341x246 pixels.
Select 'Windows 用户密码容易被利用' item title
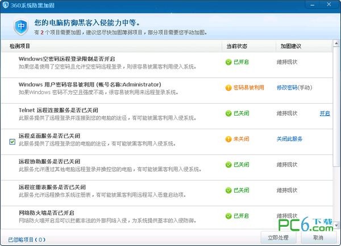tap(90, 84)
